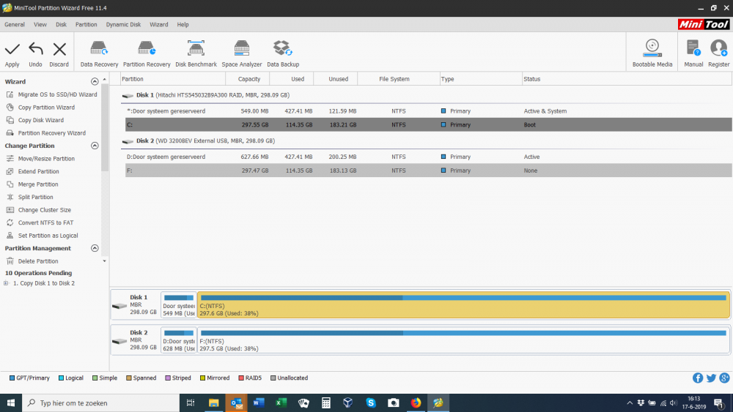Image resolution: width=733 pixels, height=412 pixels.
Task: Select Migrate OS to SSD/HD Wizard
Action: 57,94
